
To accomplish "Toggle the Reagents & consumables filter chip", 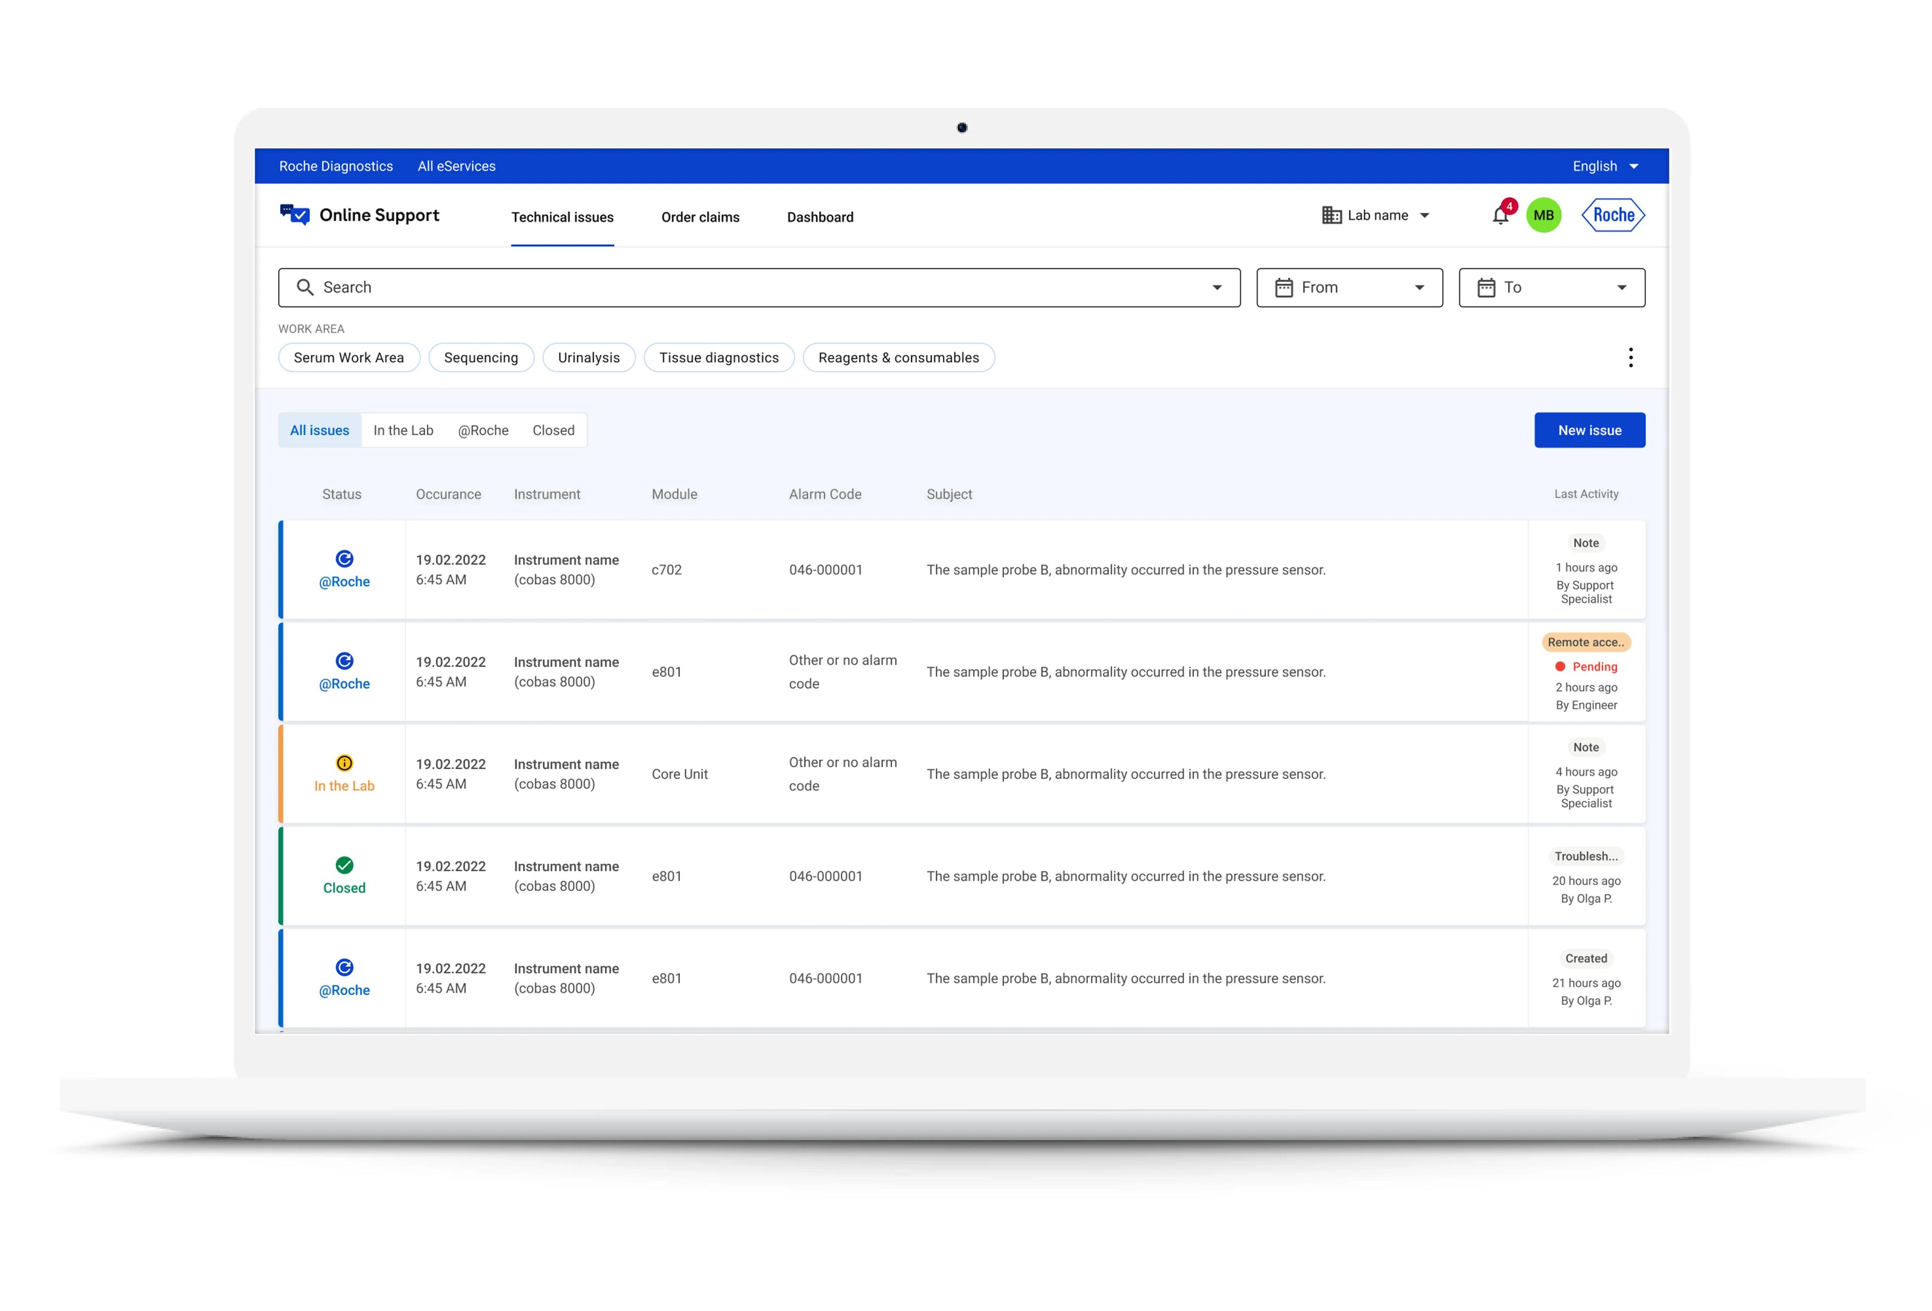I will (899, 358).
